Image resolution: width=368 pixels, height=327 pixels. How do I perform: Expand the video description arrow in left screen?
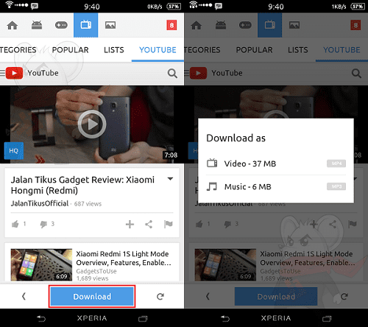170,179
